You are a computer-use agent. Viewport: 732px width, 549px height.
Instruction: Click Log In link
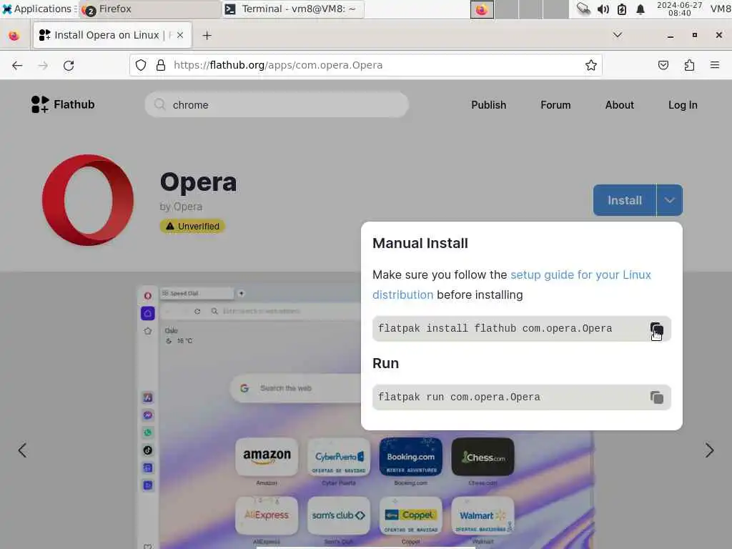point(683,105)
